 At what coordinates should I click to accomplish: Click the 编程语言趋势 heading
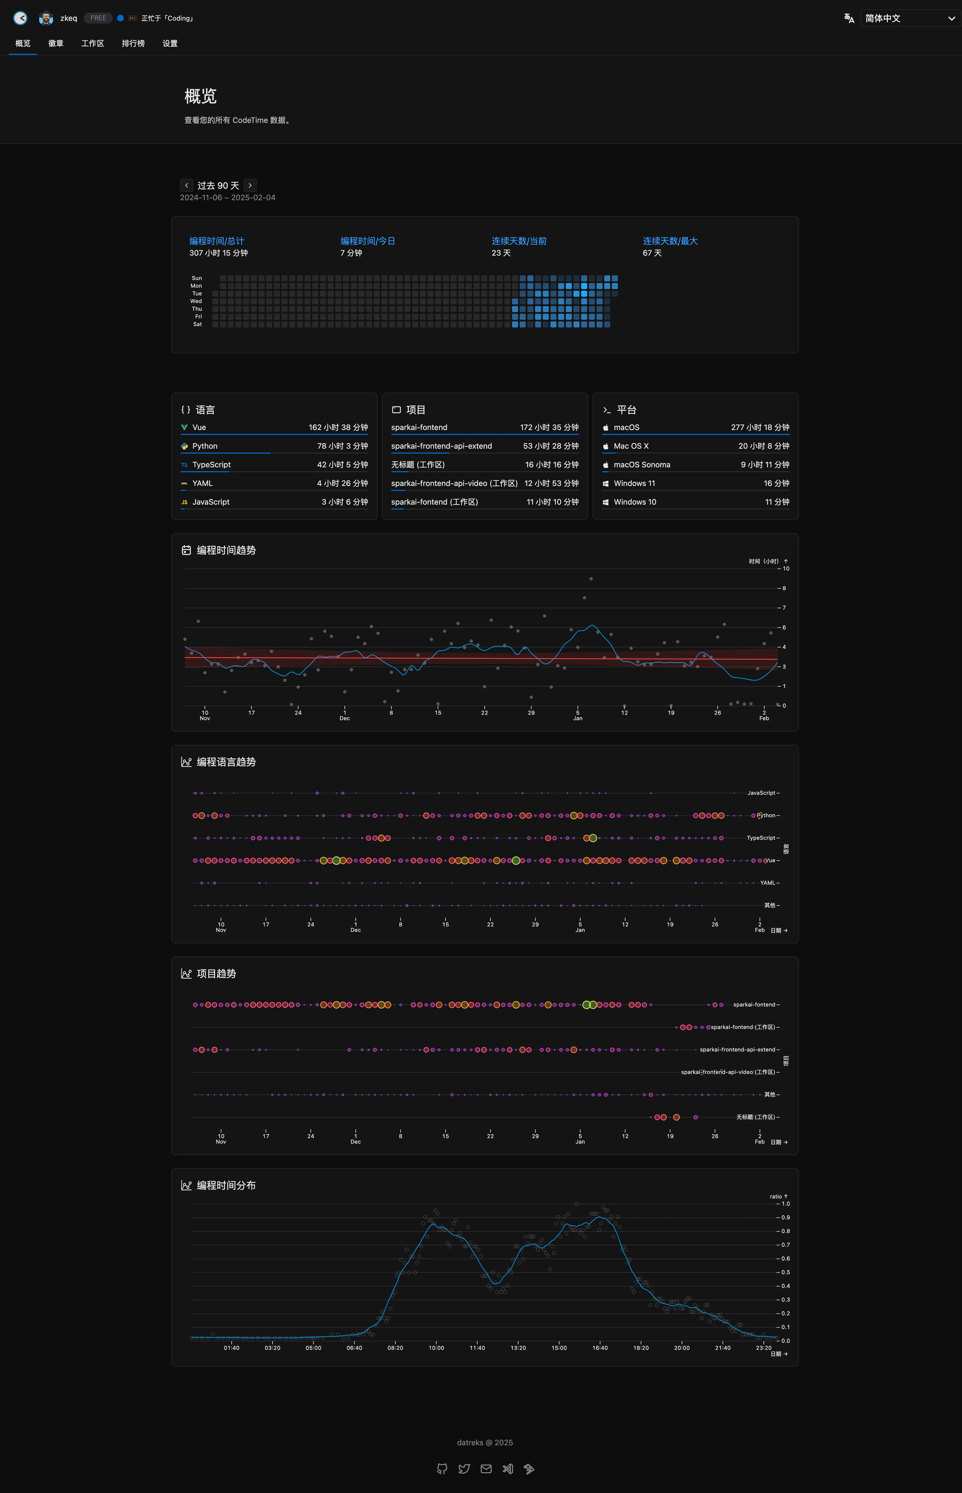click(x=226, y=762)
